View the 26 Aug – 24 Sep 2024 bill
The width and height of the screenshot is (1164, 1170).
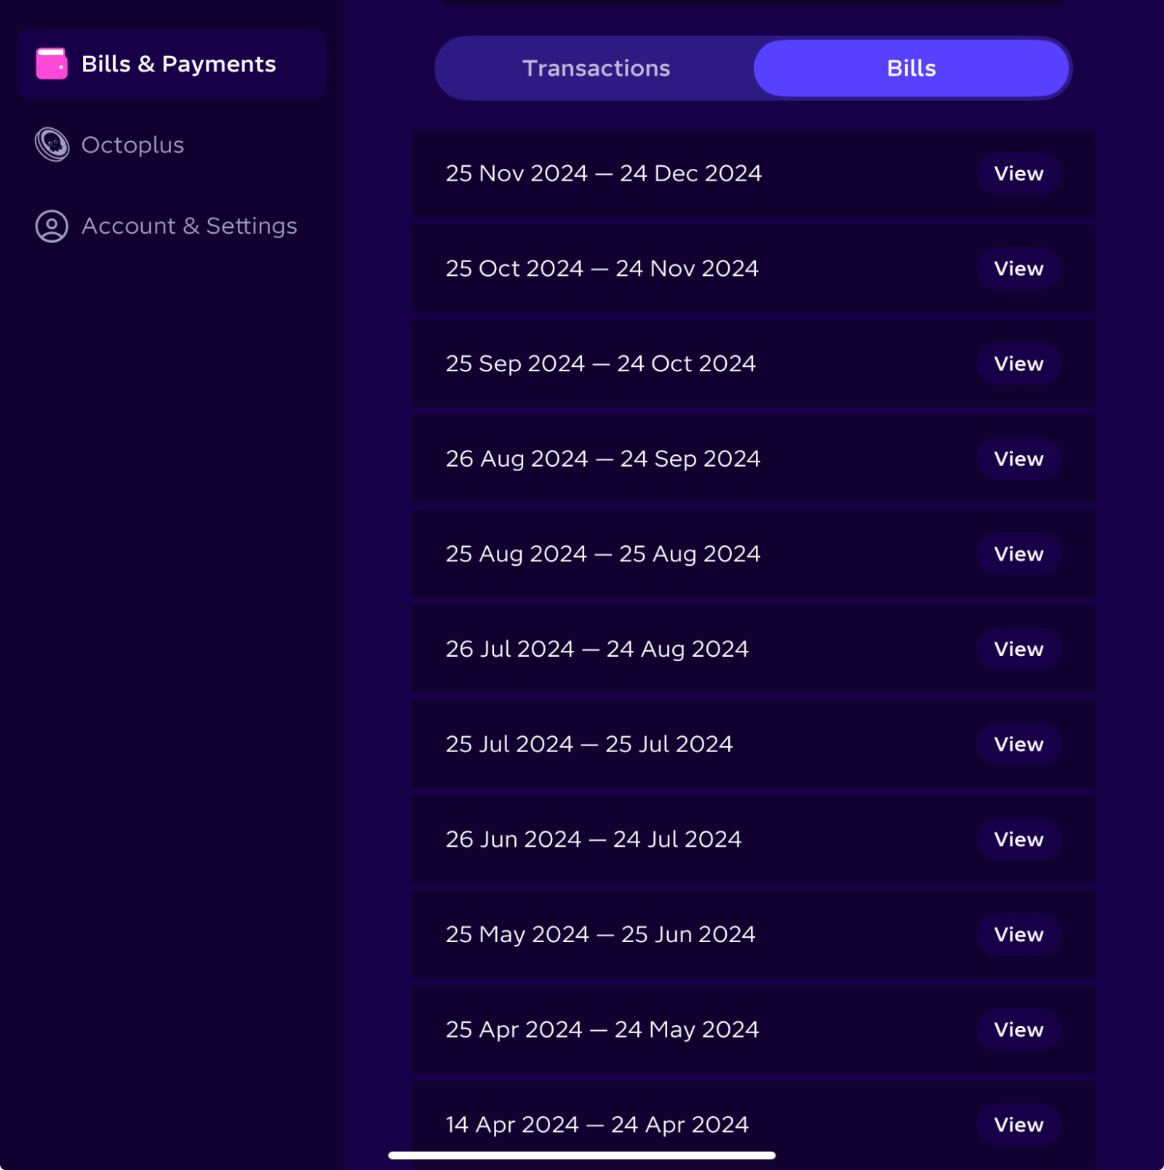(1018, 459)
